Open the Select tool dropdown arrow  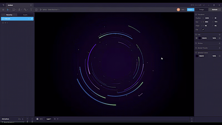(x=10, y=10)
